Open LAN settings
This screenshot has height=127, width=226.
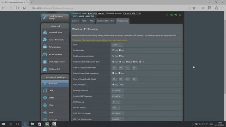(x=55, y=90)
